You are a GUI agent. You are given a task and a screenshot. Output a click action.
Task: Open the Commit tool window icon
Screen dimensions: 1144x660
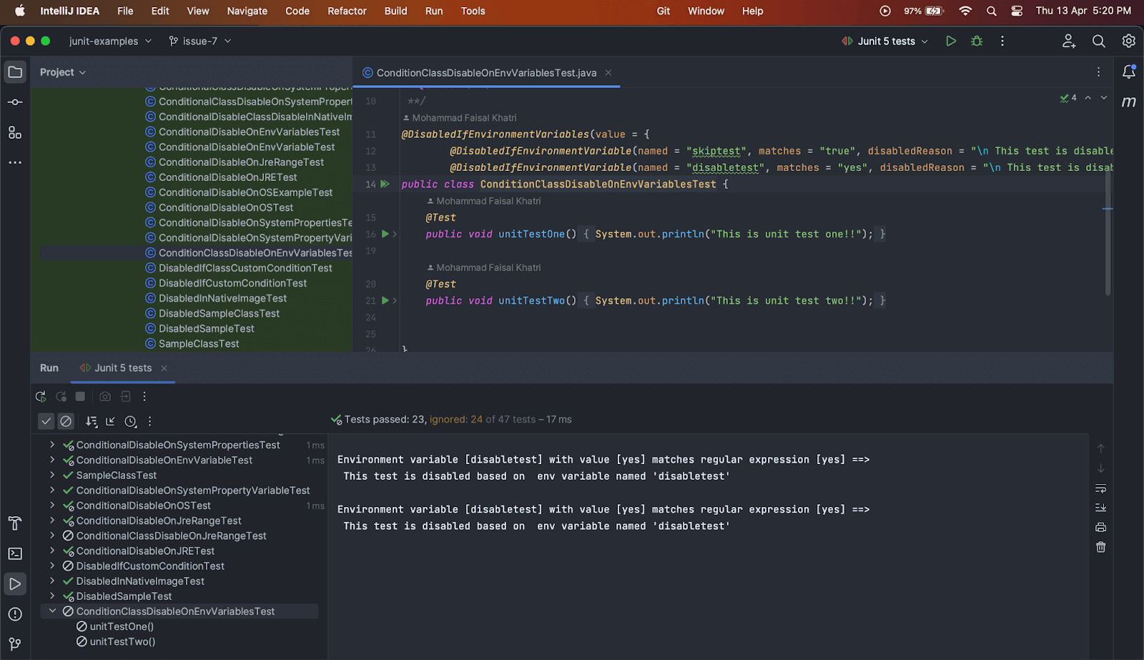pos(15,102)
